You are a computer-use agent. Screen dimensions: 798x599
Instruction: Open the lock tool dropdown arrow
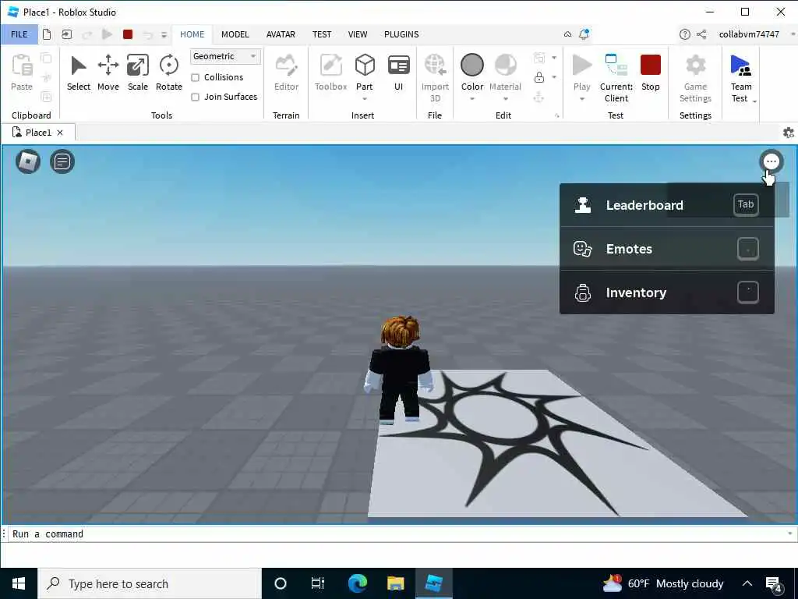click(x=554, y=77)
